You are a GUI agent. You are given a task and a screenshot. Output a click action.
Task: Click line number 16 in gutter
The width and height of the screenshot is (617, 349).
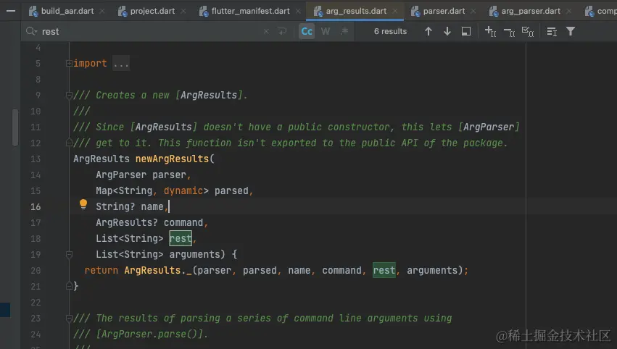[x=36, y=207]
